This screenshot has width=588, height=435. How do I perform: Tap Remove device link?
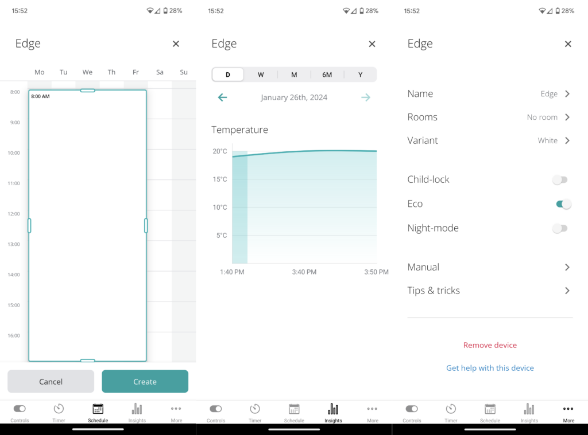tap(490, 345)
